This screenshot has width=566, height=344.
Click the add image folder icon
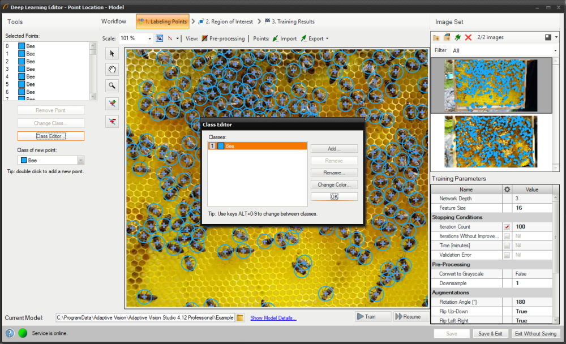pos(436,37)
